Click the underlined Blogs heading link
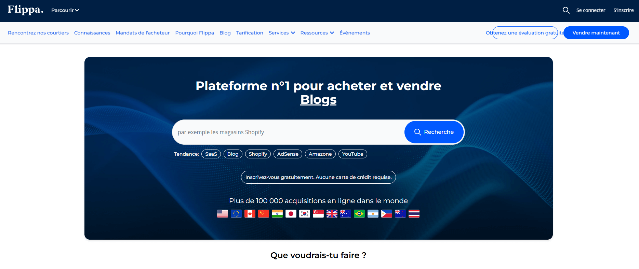 (x=318, y=100)
